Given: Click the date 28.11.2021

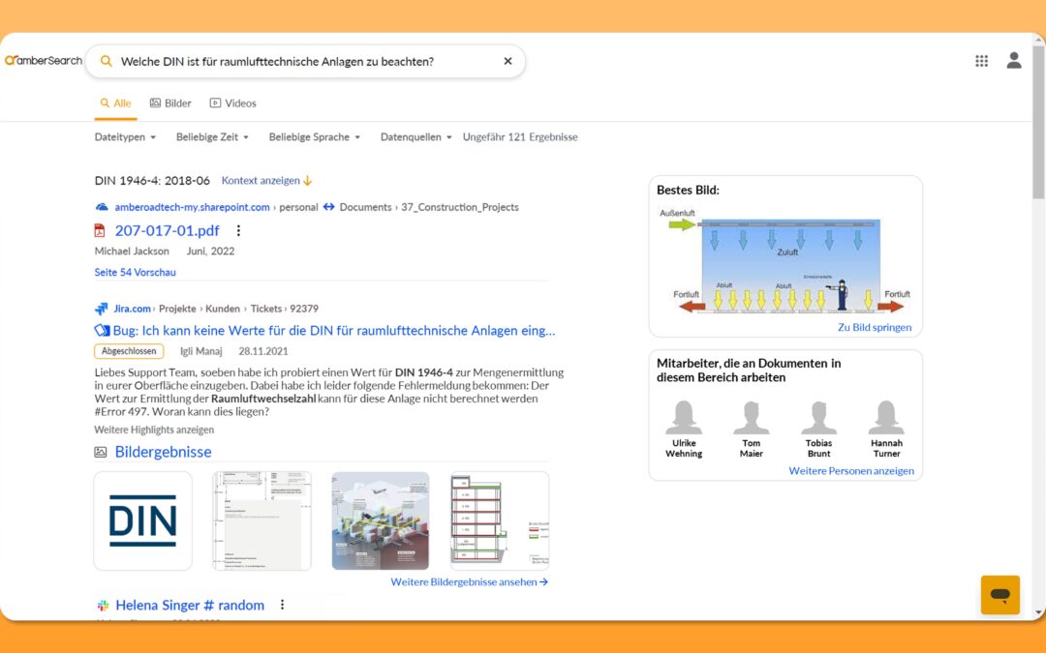Looking at the screenshot, I should (x=263, y=351).
